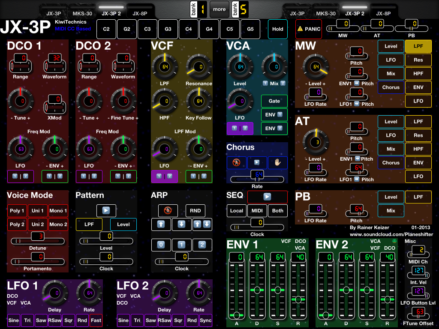Click PANIC warning button
439x329 pixels.
309,29
